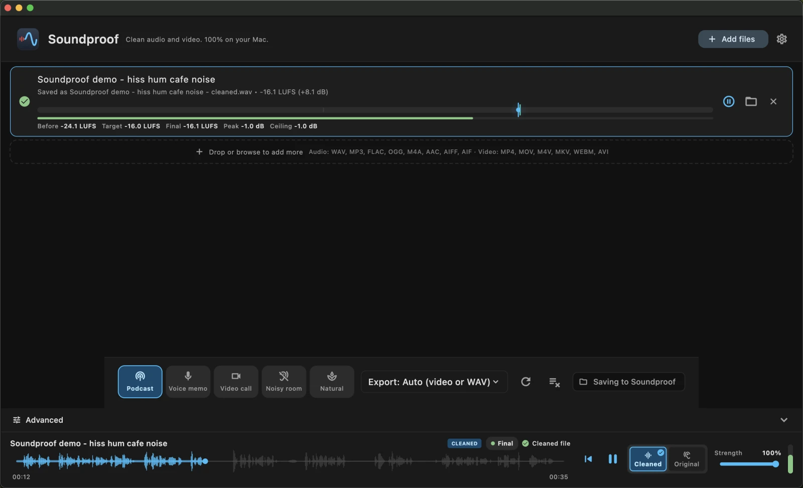The width and height of the screenshot is (803, 488).
Task: Click Saving to Soundproof folder button
Action: (628, 382)
